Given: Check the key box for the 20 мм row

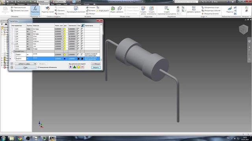Looking at the screenshot, I should tap(78, 39).
